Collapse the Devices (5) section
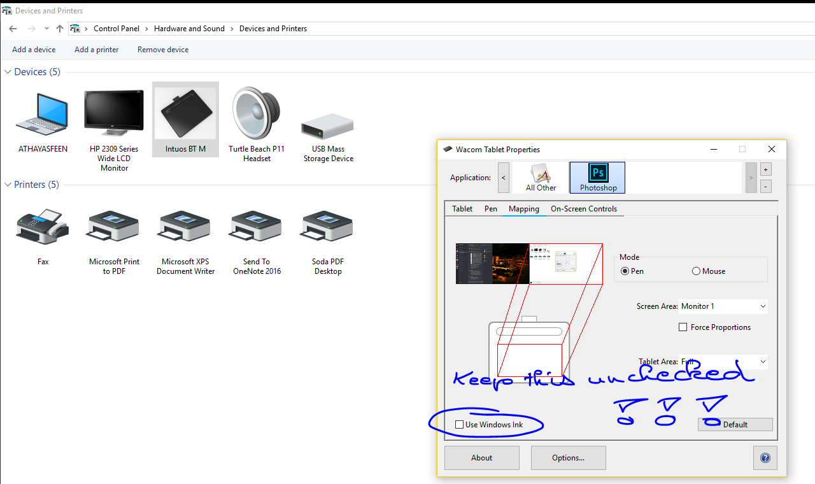The height and width of the screenshot is (484, 815). click(x=8, y=72)
